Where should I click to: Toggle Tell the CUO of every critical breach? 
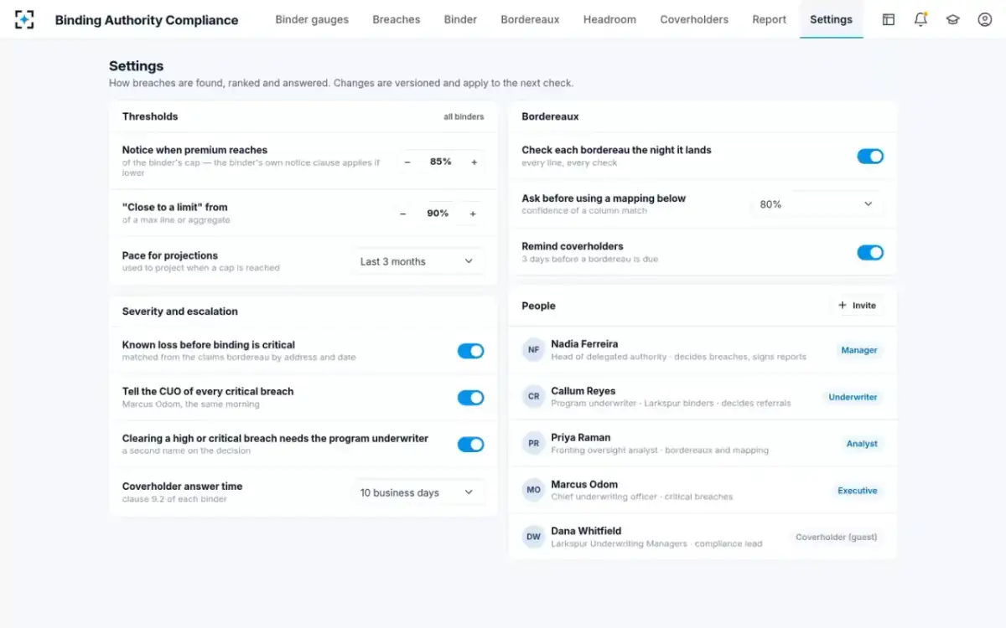coord(470,398)
